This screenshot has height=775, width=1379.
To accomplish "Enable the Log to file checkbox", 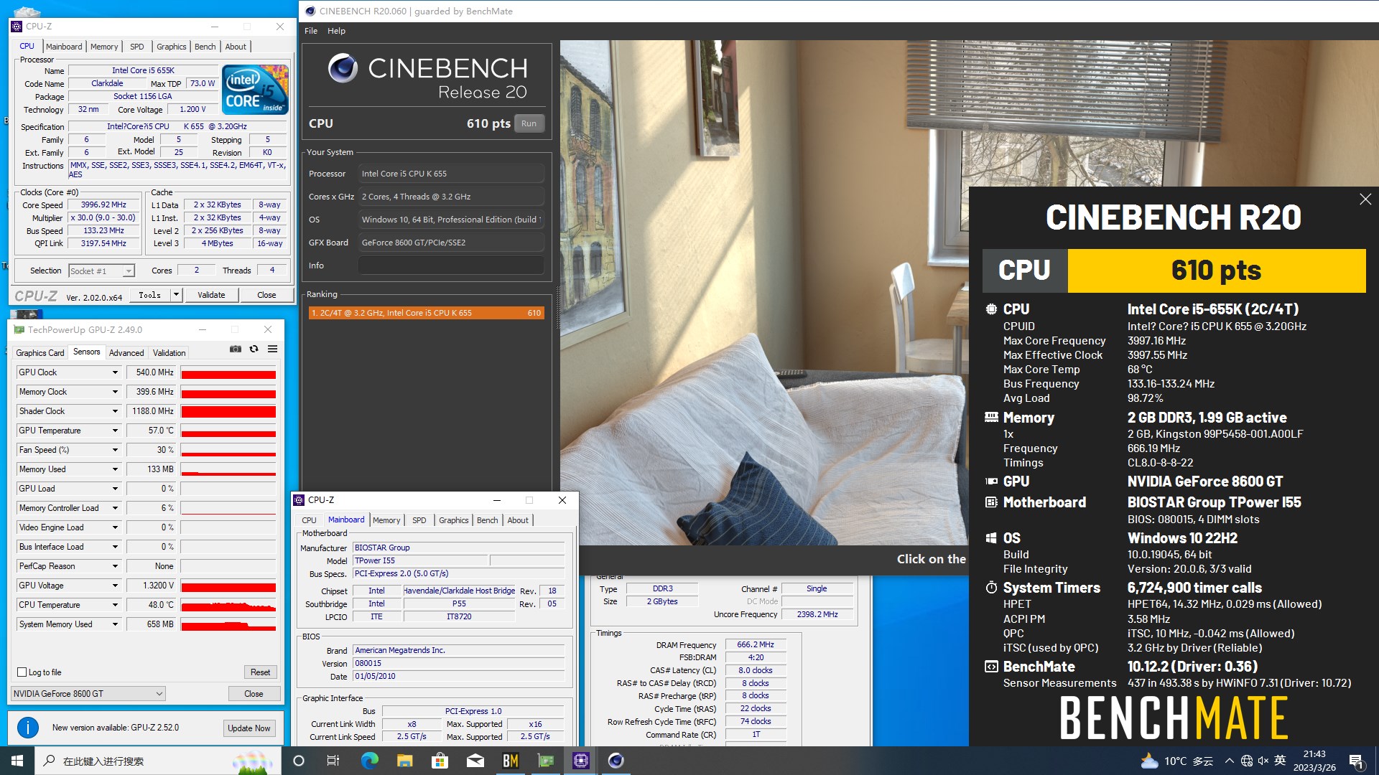I will (x=22, y=672).
